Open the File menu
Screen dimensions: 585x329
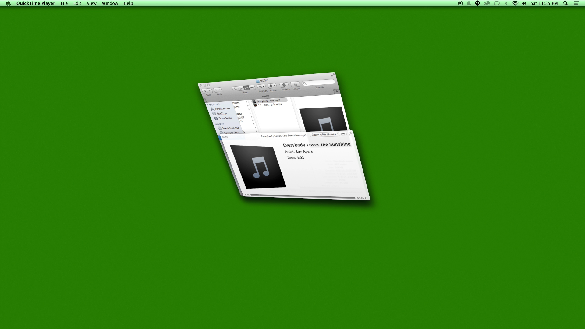pyautogui.click(x=64, y=3)
